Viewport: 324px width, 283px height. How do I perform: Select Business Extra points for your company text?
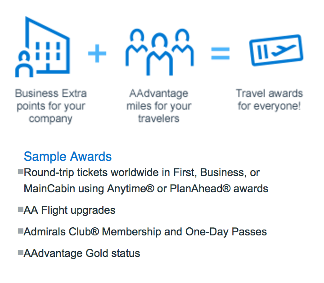pos(50,106)
